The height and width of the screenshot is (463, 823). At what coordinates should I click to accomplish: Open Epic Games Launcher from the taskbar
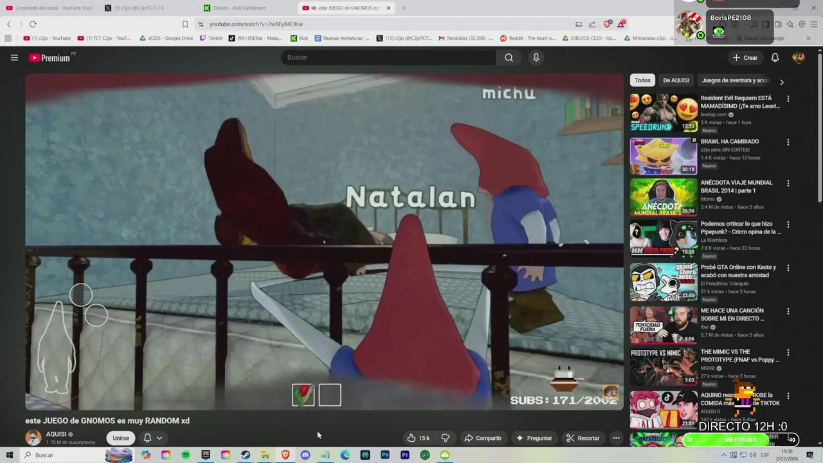[206, 455]
